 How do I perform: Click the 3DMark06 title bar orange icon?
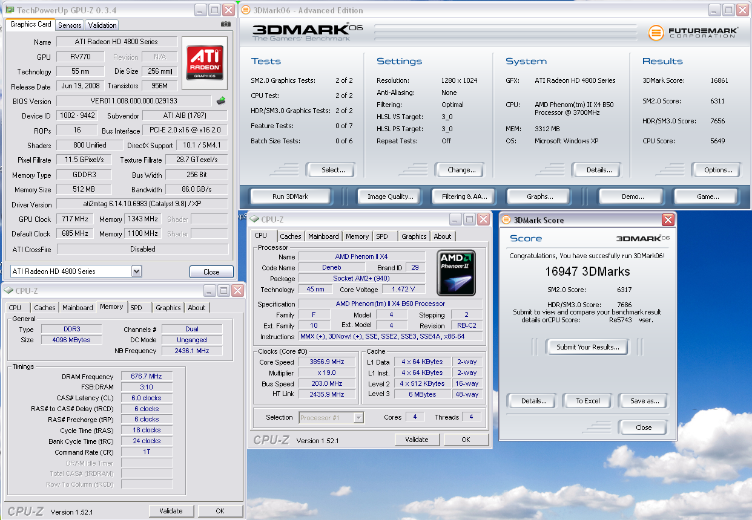point(245,10)
